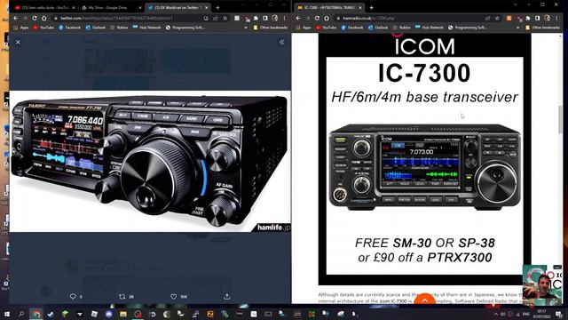Open Windows taskbar search
The width and height of the screenshot is (568, 320).
[x=21, y=314]
